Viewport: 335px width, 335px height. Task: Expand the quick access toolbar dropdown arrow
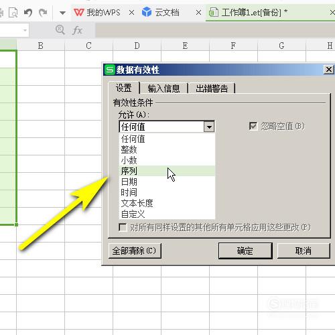[x=62, y=13]
